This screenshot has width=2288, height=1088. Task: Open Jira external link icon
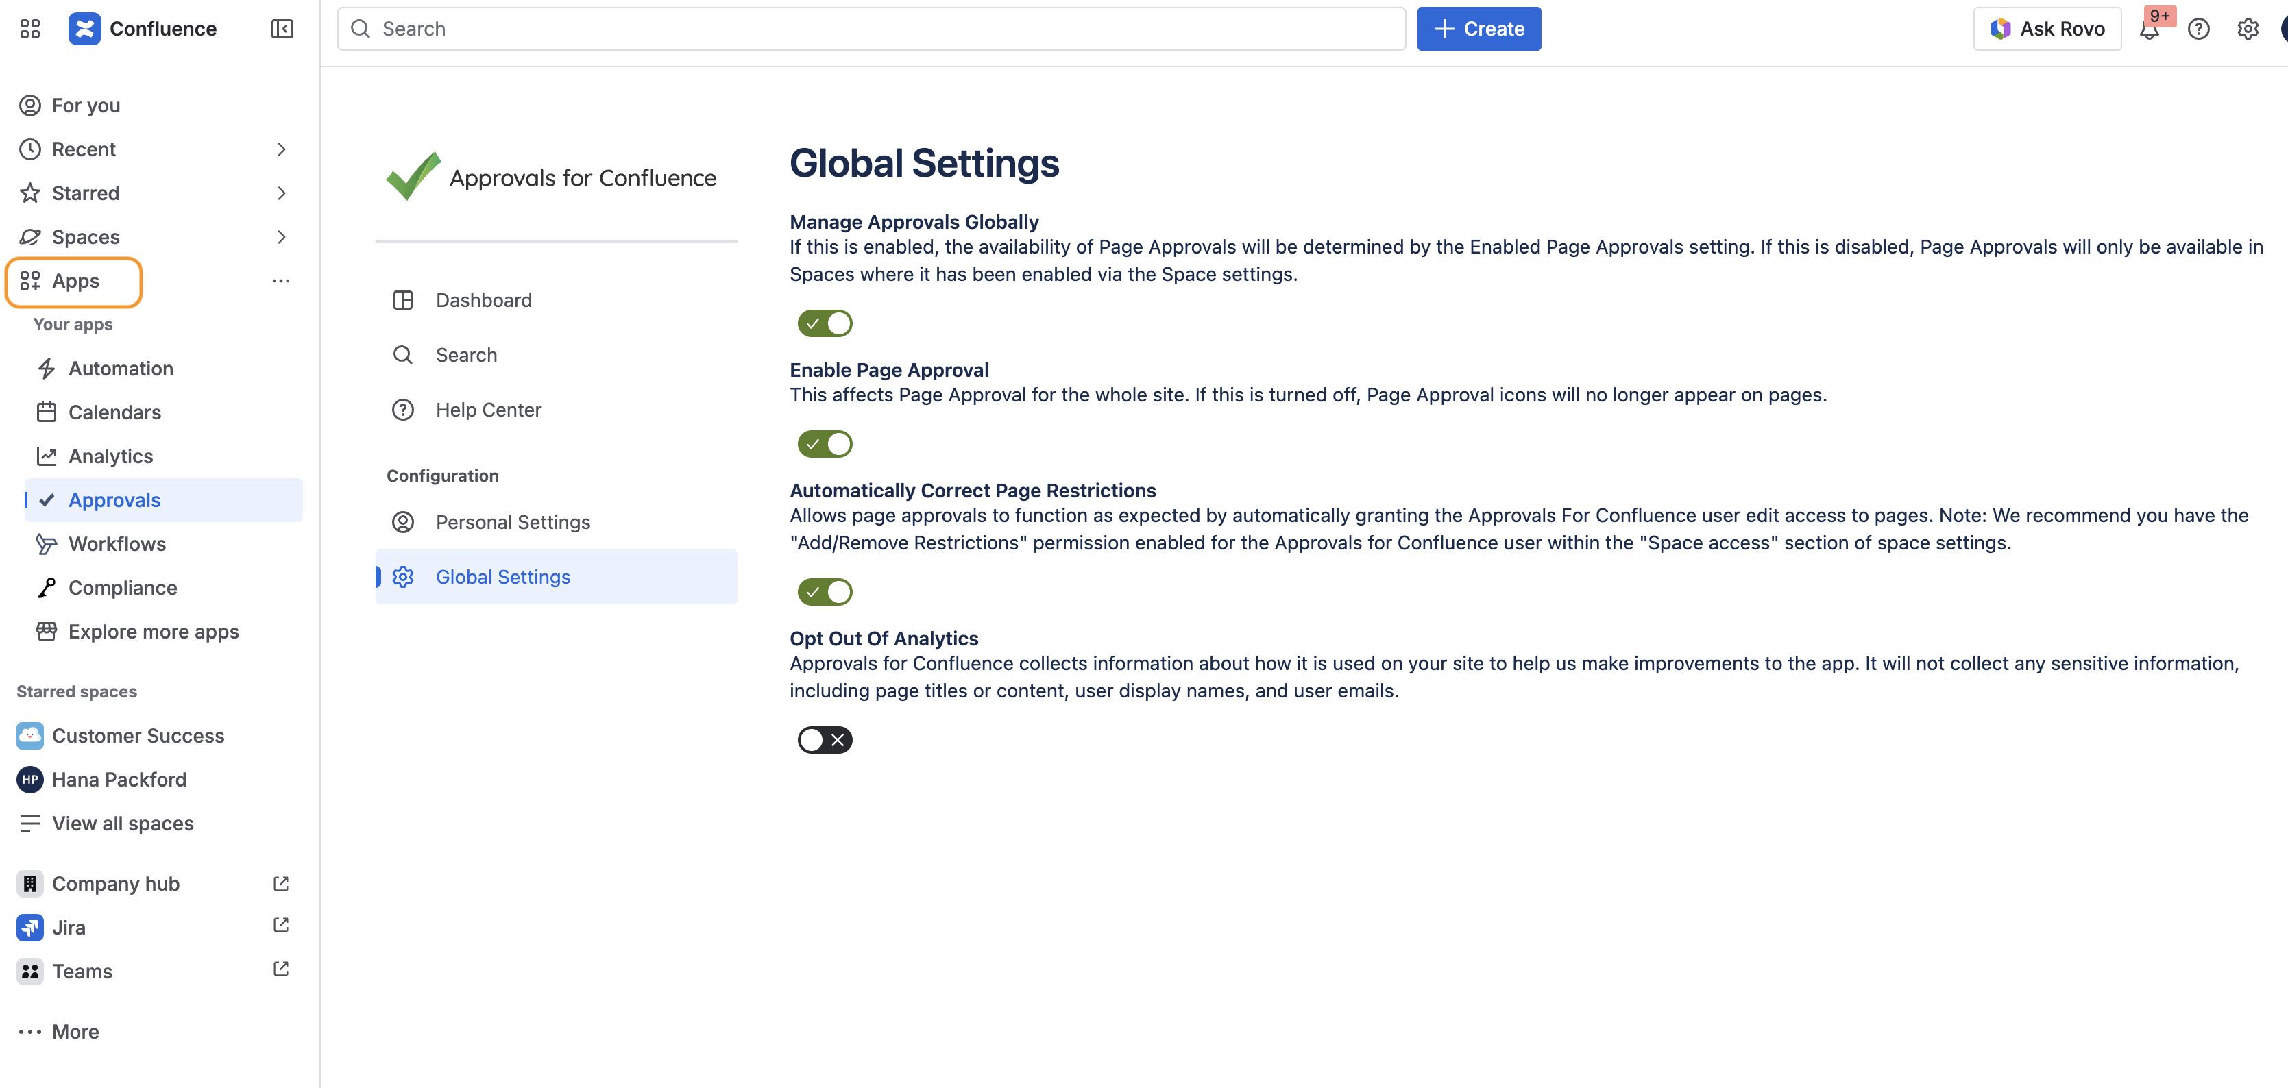[280, 926]
